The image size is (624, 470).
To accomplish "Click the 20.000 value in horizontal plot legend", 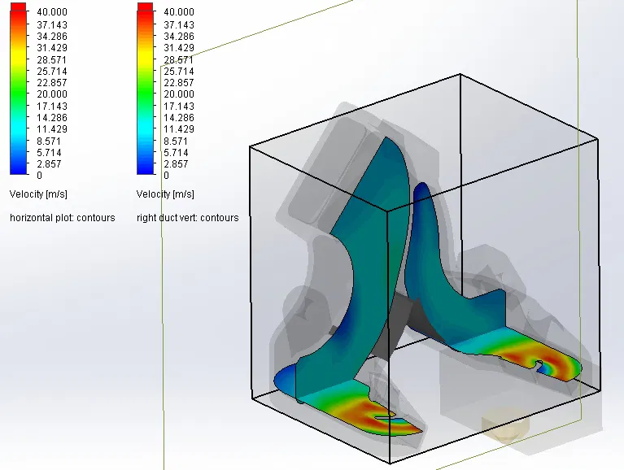I will pyautogui.click(x=52, y=94).
